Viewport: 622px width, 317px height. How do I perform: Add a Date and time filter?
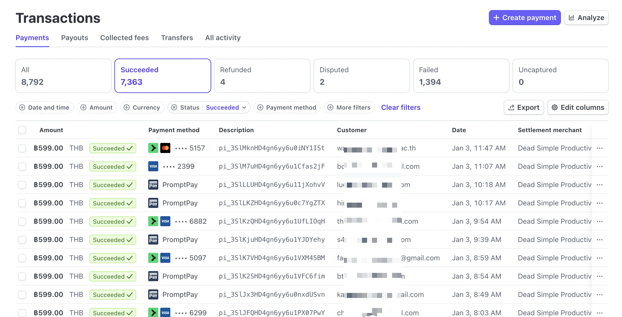click(x=44, y=107)
